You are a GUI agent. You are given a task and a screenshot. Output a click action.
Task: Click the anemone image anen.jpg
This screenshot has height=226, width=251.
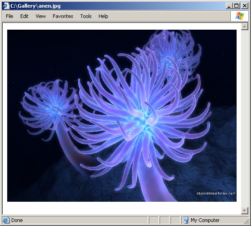click(122, 115)
